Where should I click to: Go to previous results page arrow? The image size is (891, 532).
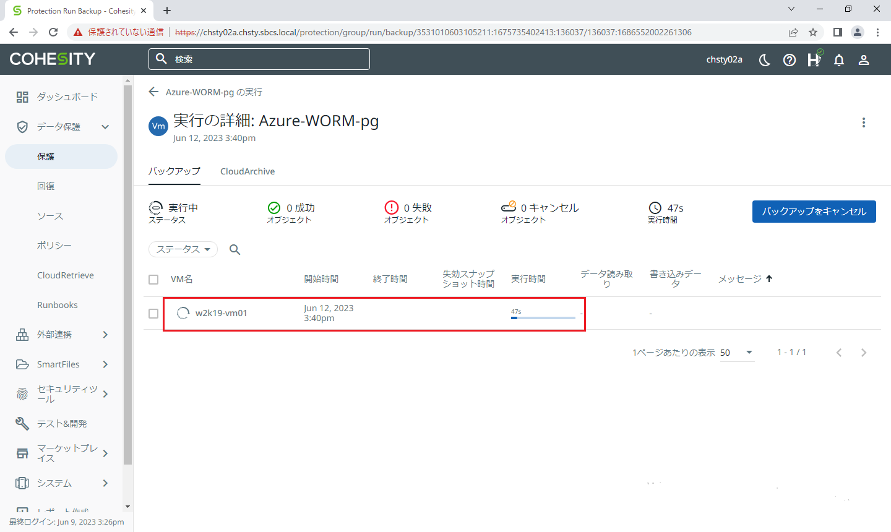(x=839, y=353)
